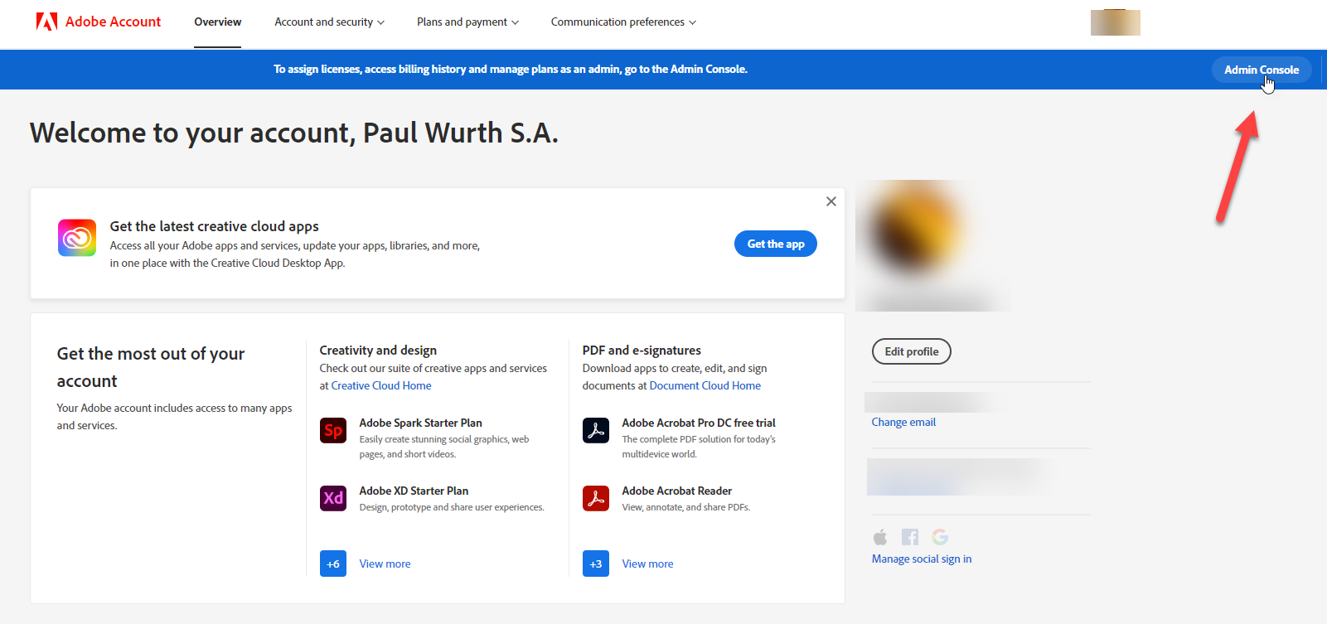1327x624 pixels.
Task: Click the PDF and e-signatures heading
Action: click(x=642, y=351)
